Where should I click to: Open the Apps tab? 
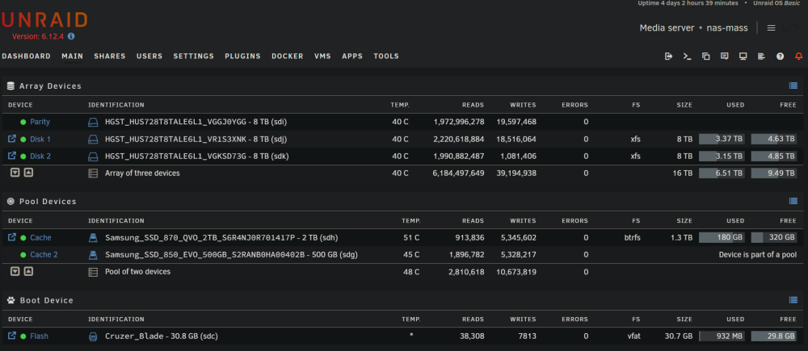(352, 56)
